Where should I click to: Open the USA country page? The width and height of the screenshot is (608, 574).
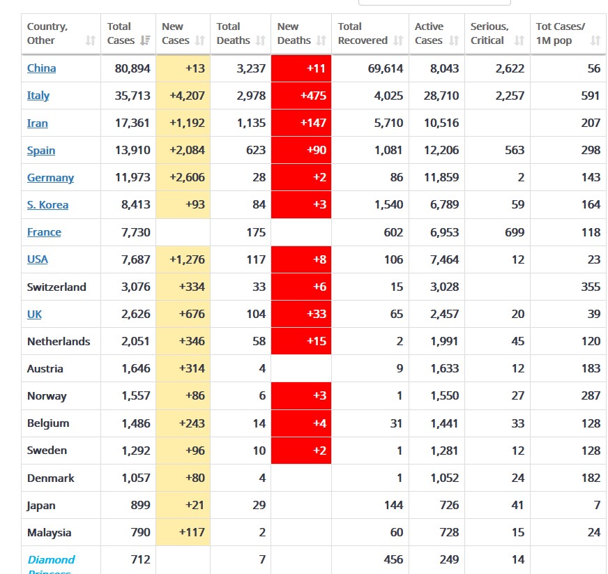click(x=38, y=259)
